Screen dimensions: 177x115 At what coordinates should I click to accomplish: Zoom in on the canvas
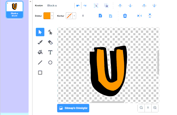coord(155,108)
